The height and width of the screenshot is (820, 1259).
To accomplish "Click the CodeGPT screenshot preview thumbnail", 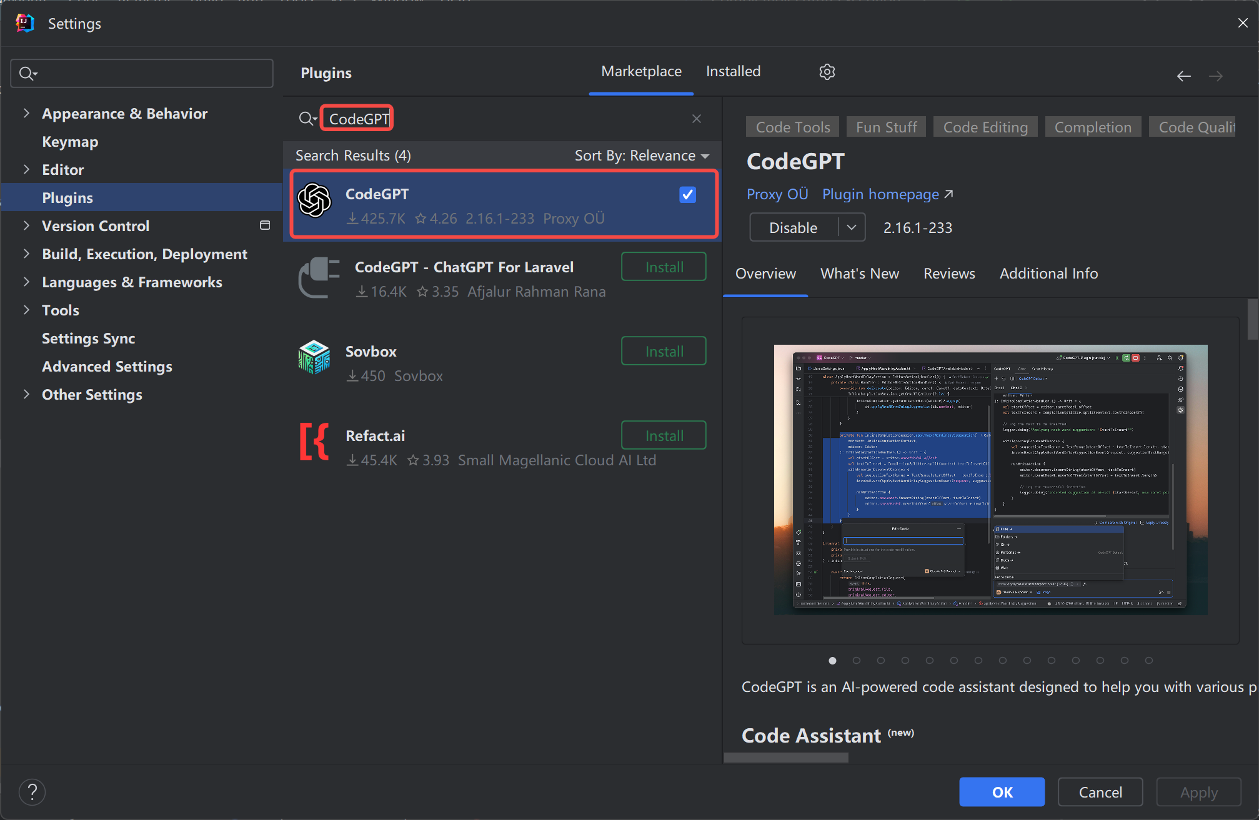I will [x=990, y=480].
